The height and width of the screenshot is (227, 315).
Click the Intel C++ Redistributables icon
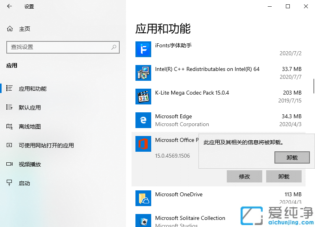tap(143, 73)
